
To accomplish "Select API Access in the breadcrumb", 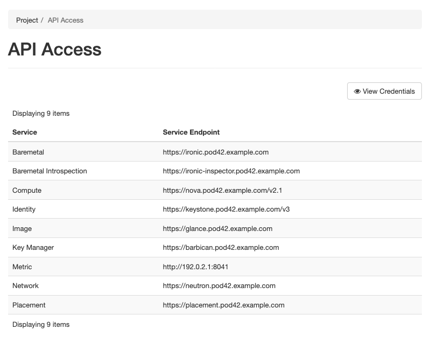I will pyautogui.click(x=66, y=20).
